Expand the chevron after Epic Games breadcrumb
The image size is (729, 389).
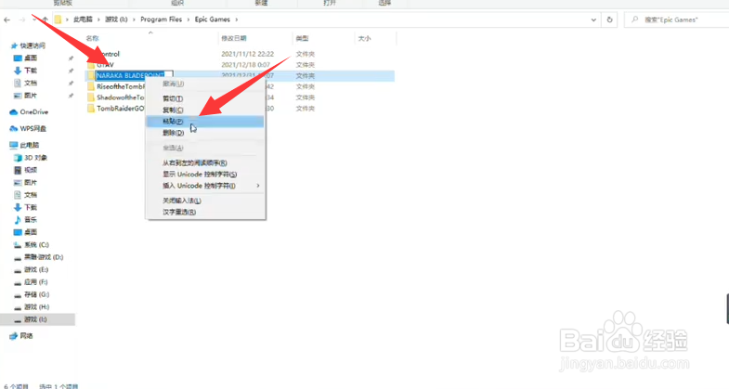(x=236, y=19)
